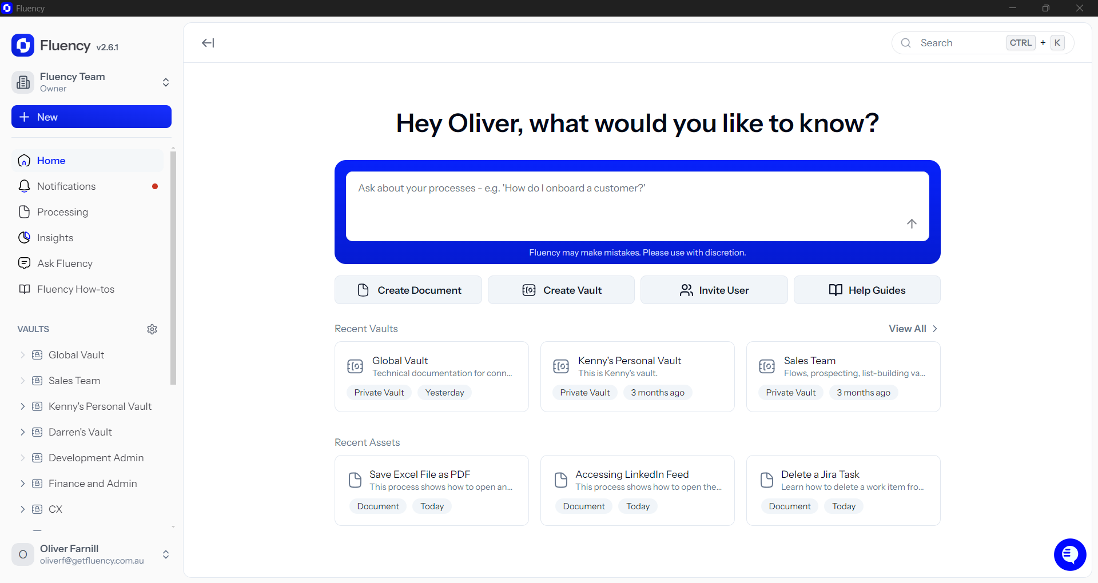Screen dimensions: 1098x583
Task: Click the Delete a Jira Task document icon
Action: coord(767,480)
